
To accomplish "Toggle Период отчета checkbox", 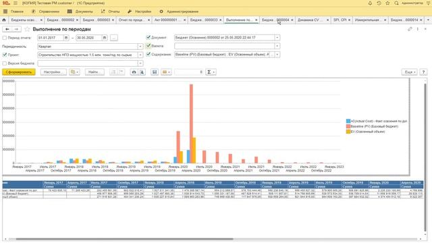I will [5, 38].
